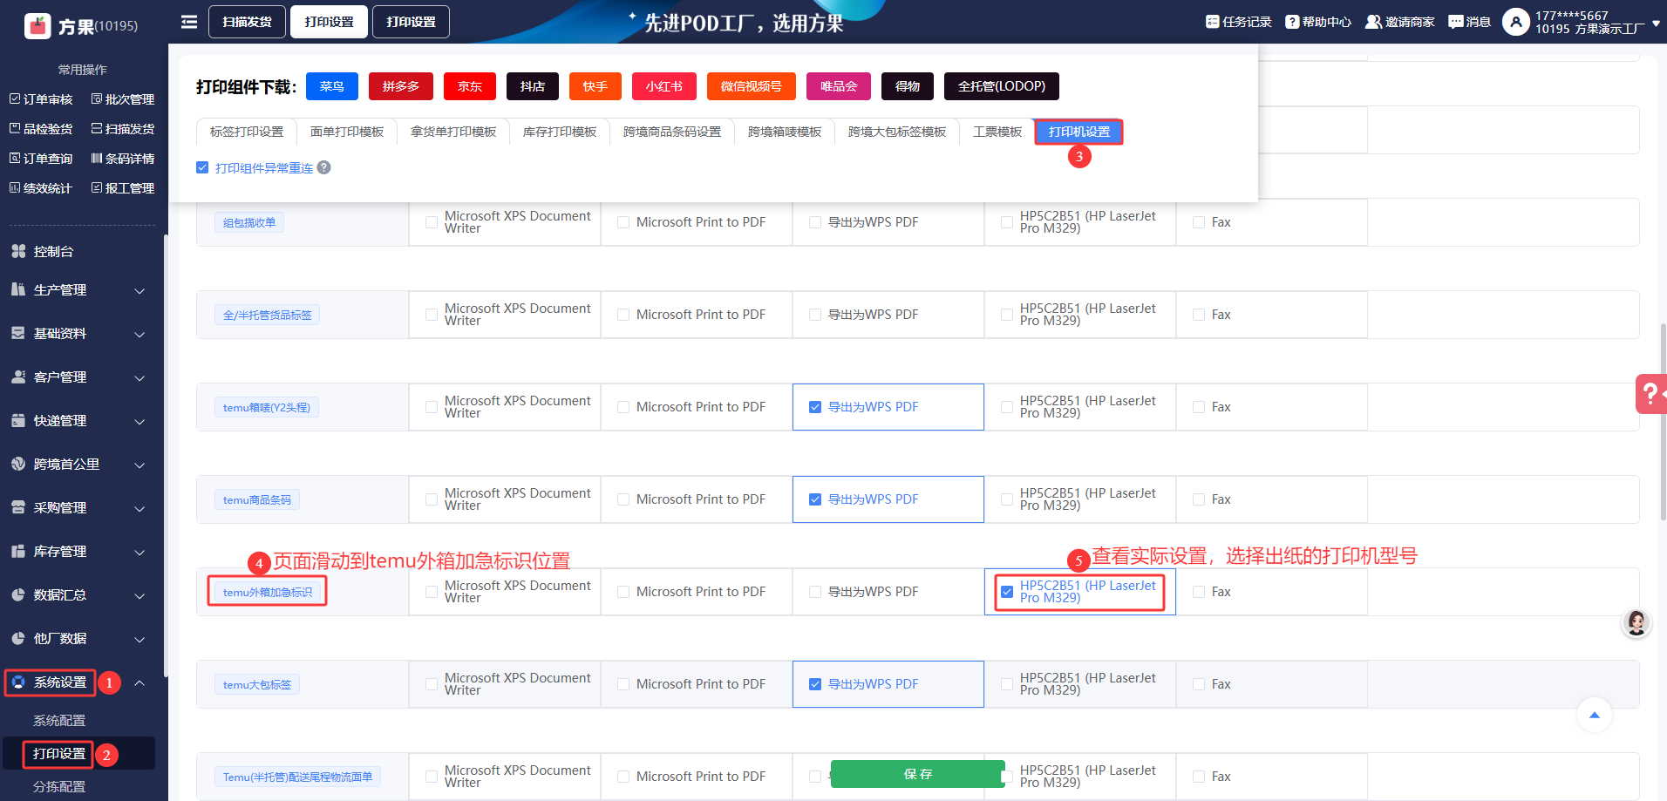
Task: Toggle the 打印组件异常重连 checkbox
Action: point(202,167)
